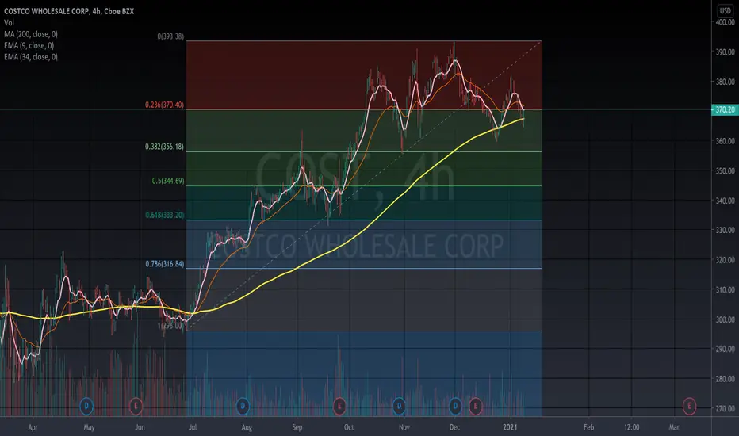Click the future earnings marker near Mar

(689, 406)
